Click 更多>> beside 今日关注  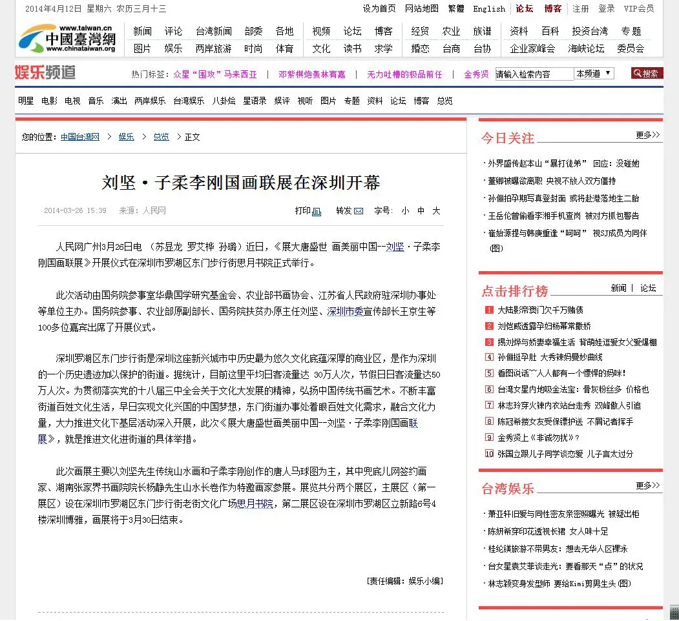pyautogui.click(x=647, y=135)
